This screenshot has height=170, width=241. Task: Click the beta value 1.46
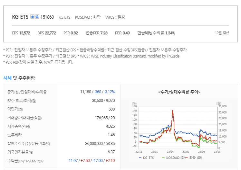[111, 135]
